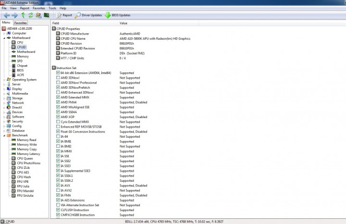Select the CPU item under Motherboard
Screen dimensions: 346x224
tap(17, 42)
